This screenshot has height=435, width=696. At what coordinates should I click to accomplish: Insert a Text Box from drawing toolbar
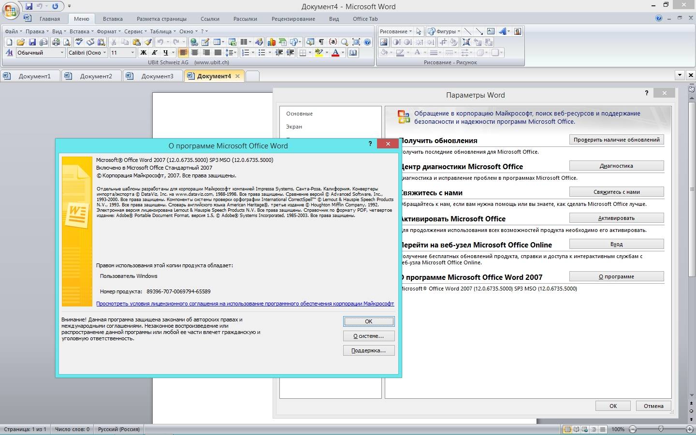point(491,31)
